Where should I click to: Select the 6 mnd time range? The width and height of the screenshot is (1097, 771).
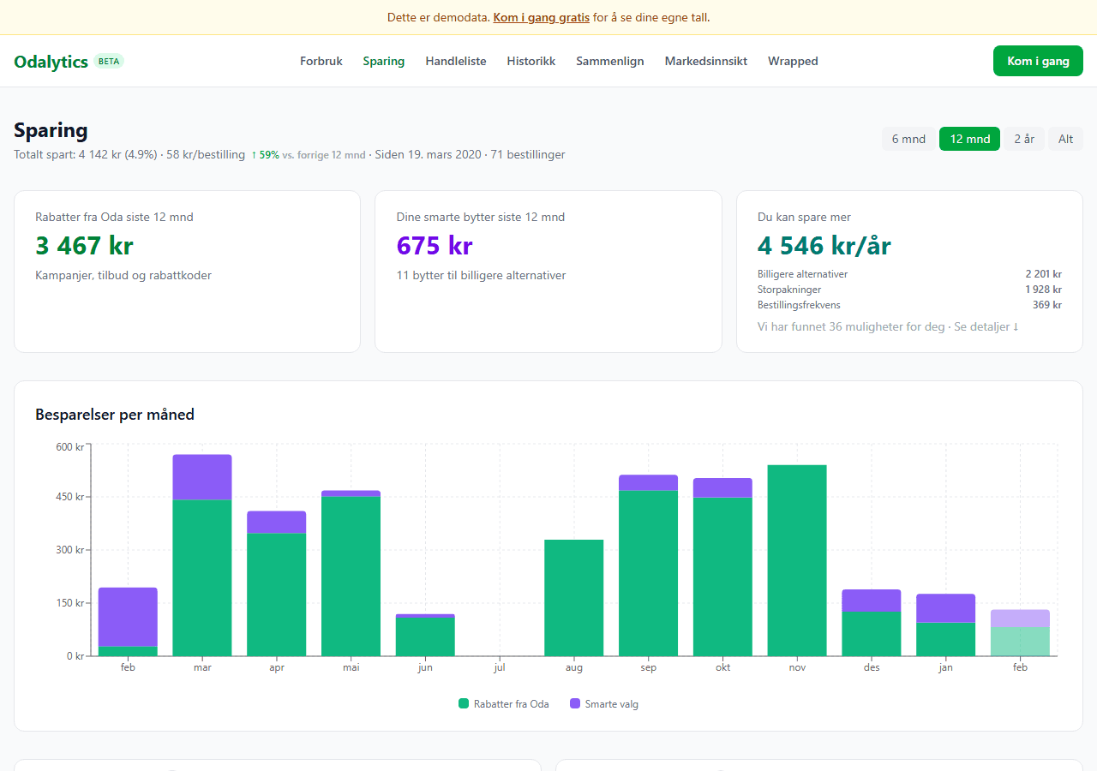[x=908, y=139]
